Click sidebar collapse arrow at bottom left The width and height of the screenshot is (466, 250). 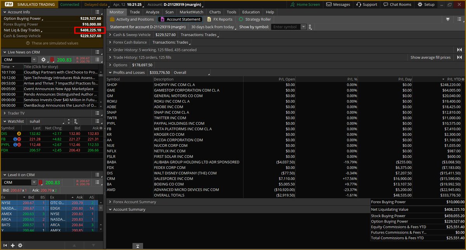click(x=5, y=245)
